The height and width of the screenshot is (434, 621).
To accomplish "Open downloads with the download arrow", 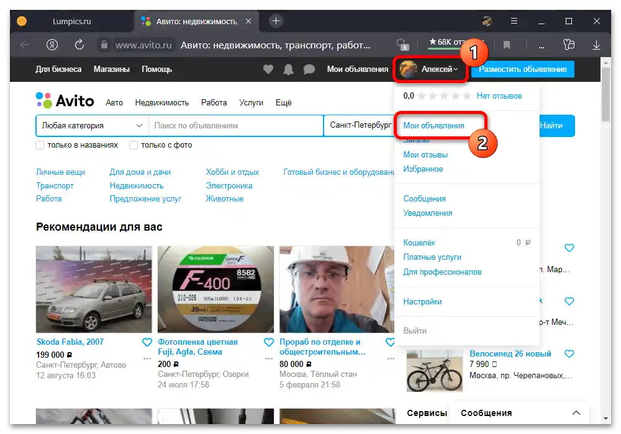I will 596,45.
